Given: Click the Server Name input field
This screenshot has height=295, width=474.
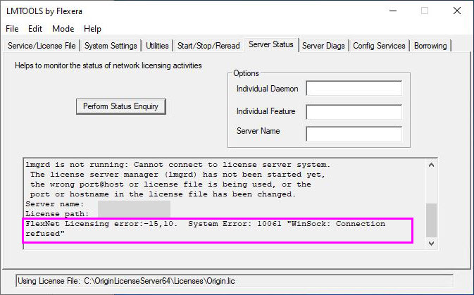Looking at the screenshot, I should pyautogui.click(x=354, y=133).
